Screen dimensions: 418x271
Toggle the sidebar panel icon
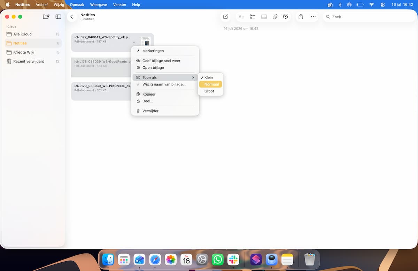click(58, 17)
